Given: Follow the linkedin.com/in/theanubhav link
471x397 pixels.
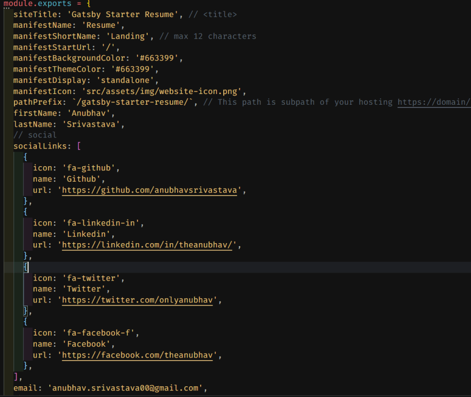Looking at the screenshot, I should pos(147,245).
